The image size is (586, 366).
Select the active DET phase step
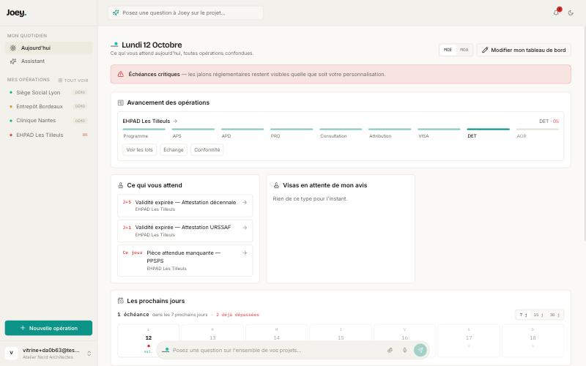tap(488, 133)
